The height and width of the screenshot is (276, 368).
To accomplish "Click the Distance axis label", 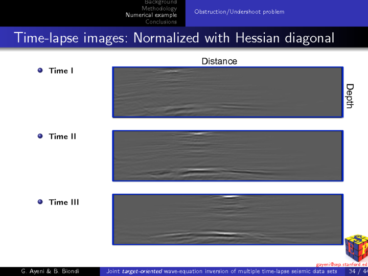I will tap(219, 61).
